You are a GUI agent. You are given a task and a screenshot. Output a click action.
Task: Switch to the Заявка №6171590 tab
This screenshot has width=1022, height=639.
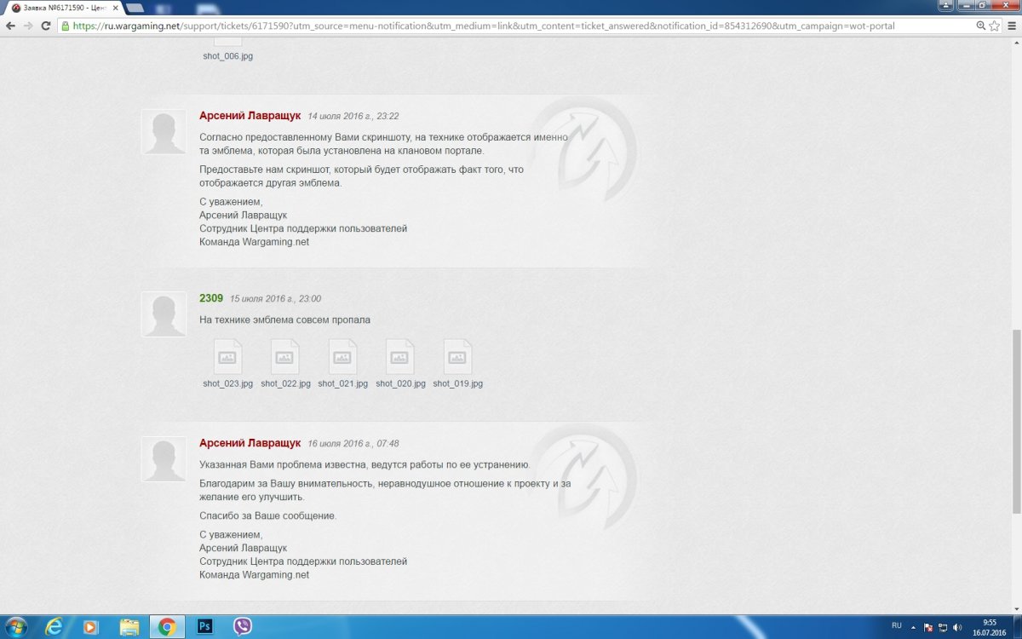pos(66,8)
